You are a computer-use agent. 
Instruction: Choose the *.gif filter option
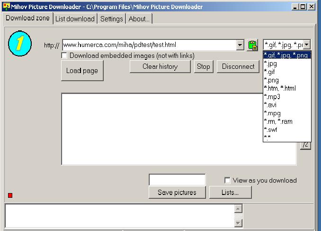tap(287, 72)
